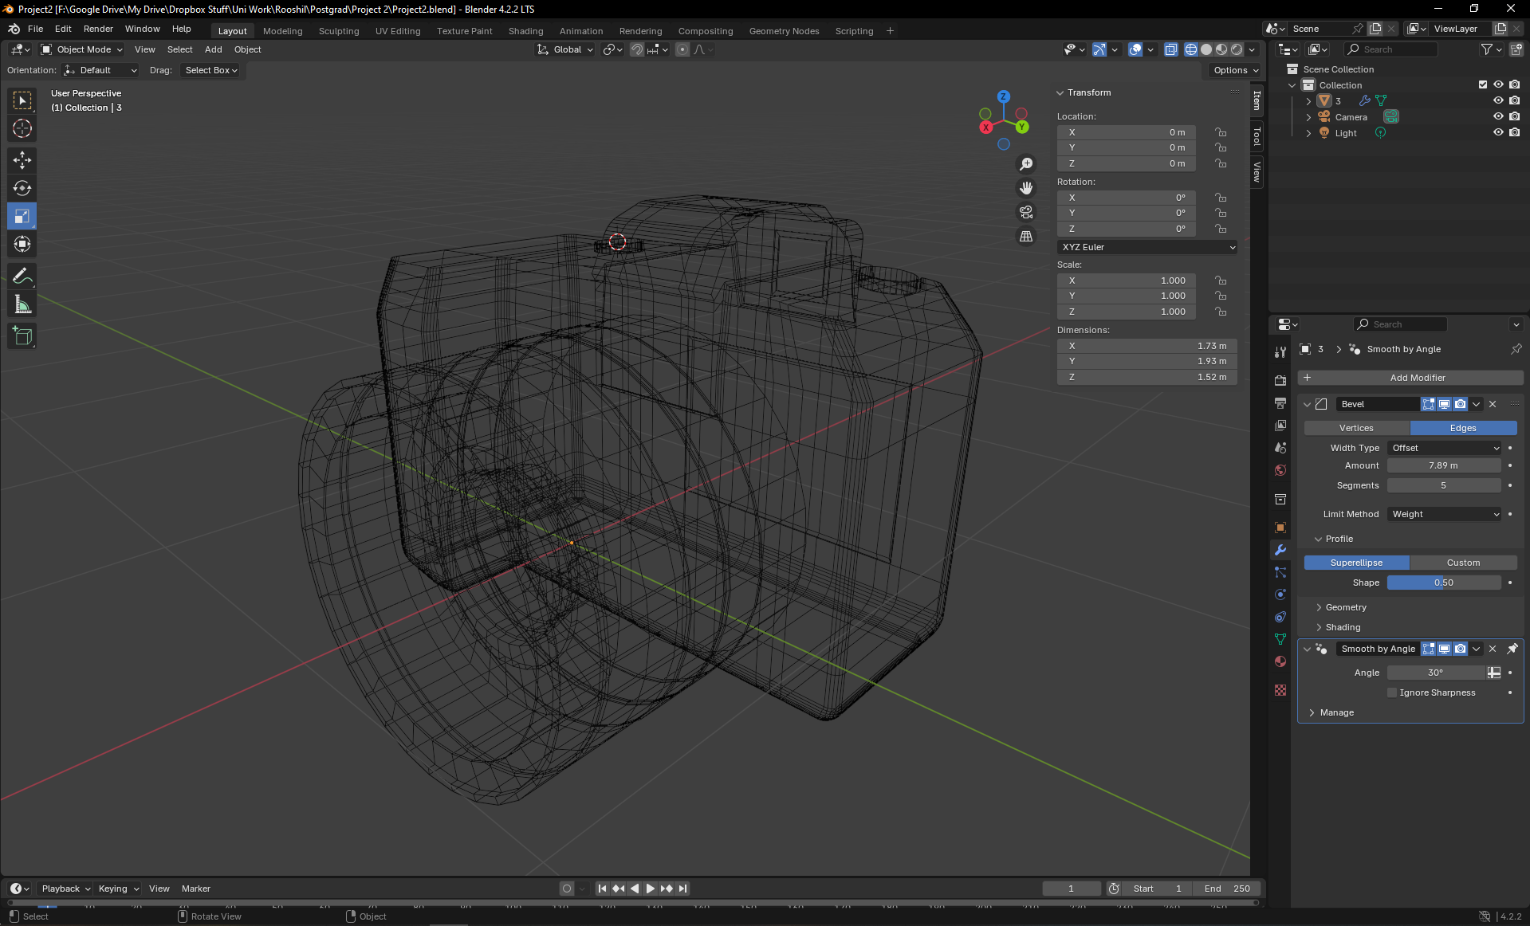Open the Width Type dropdown
Screen dimensions: 1530x926
point(1443,448)
